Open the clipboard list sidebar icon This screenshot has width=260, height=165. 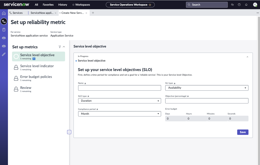[x=4, y=30]
